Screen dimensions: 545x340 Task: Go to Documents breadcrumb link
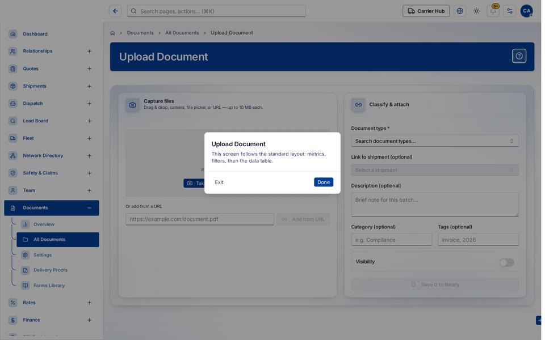pyautogui.click(x=140, y=33)
